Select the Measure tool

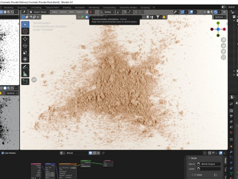click(x=25, y=74)
